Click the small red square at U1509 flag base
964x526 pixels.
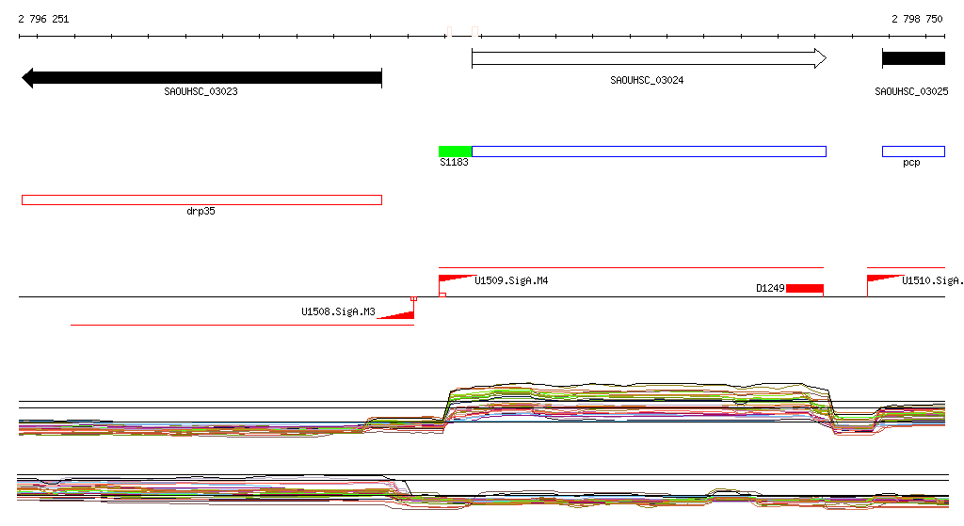point(442,295)
